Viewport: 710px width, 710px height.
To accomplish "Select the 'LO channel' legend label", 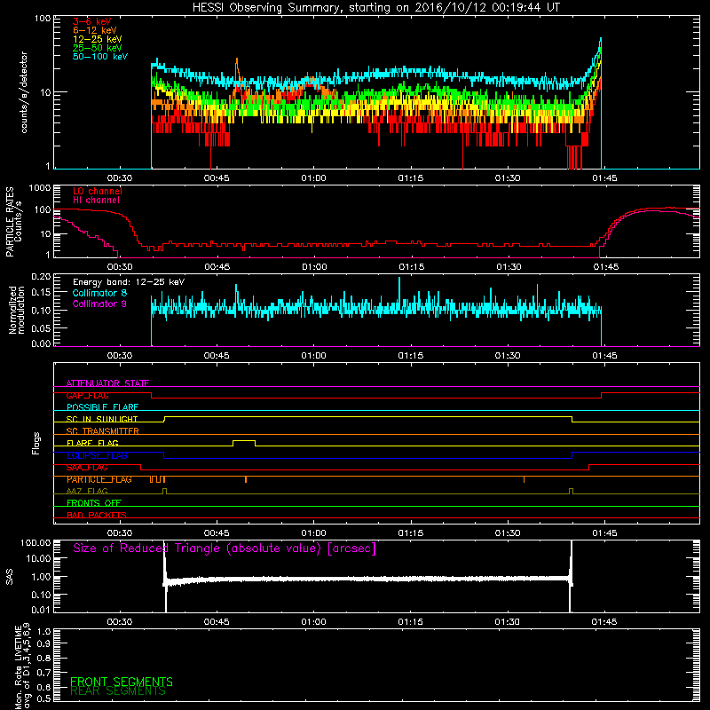I will click(98, 191).
